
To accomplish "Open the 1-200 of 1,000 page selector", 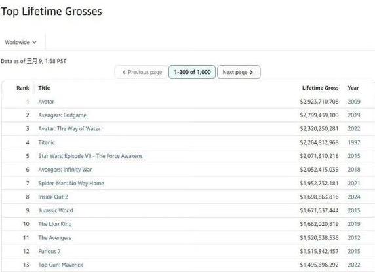I will tap(192, 72).
